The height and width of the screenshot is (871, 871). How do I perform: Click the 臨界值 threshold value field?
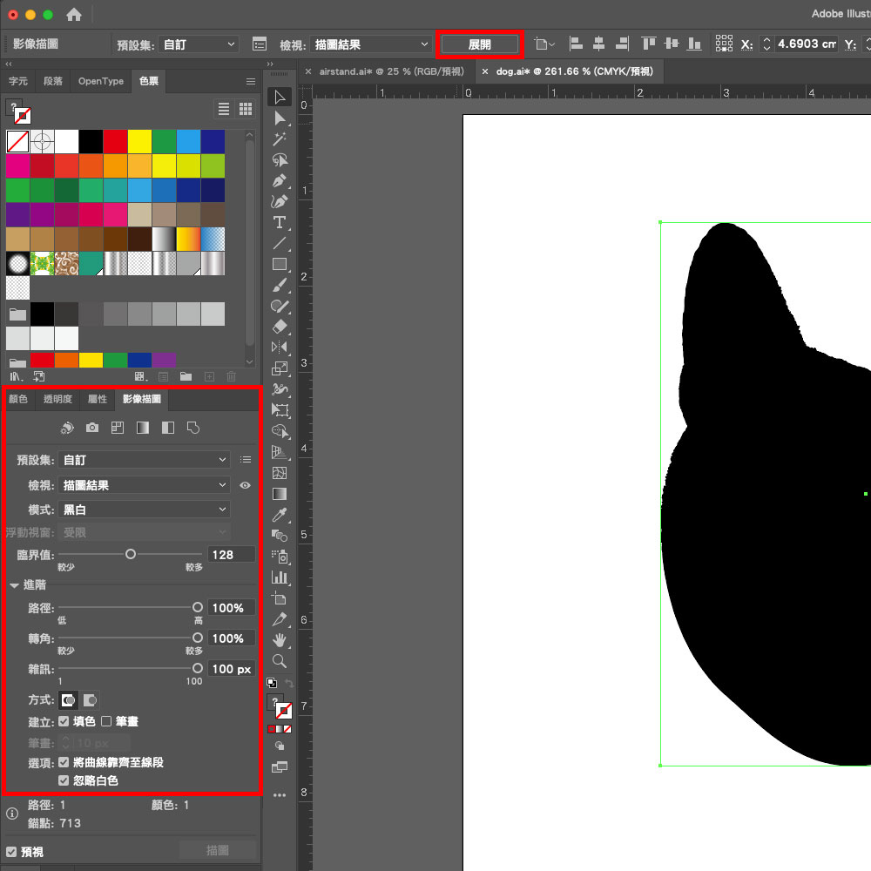pos(231,554)
